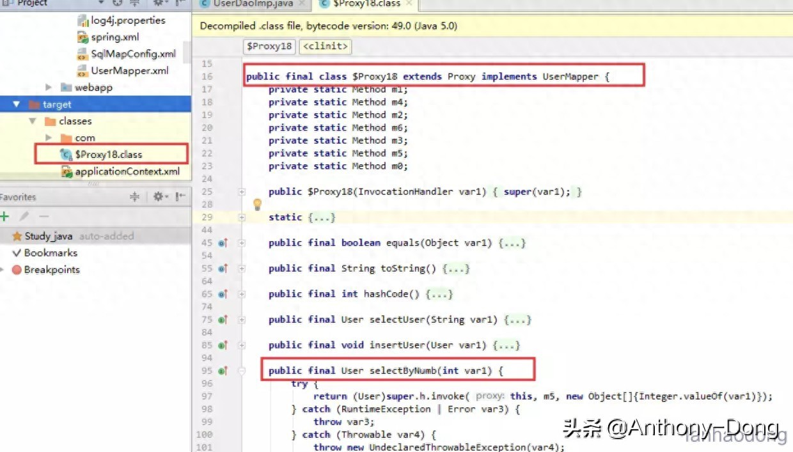Select the target folder row

pos(95,104)
